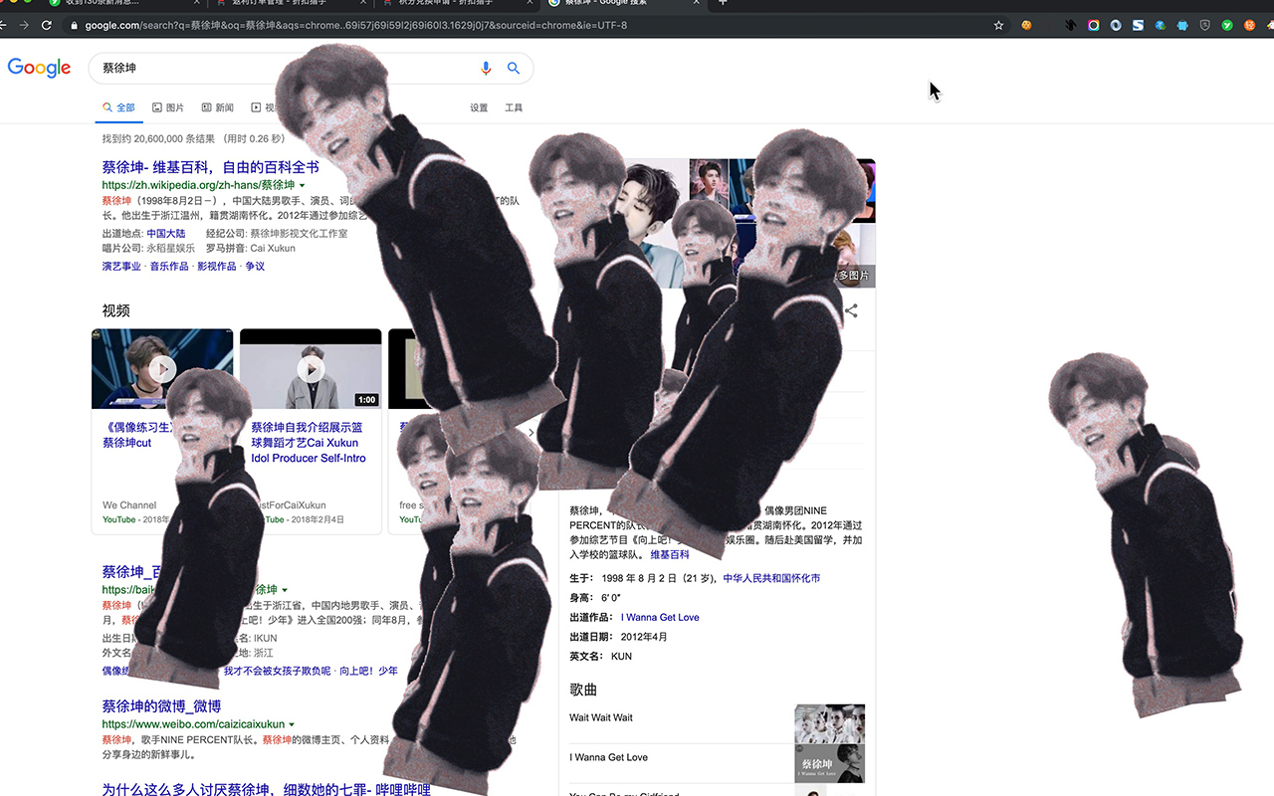Open the orange round extension icon
The width and height of the screenshot is (1274, 796).
[1250, 25]
